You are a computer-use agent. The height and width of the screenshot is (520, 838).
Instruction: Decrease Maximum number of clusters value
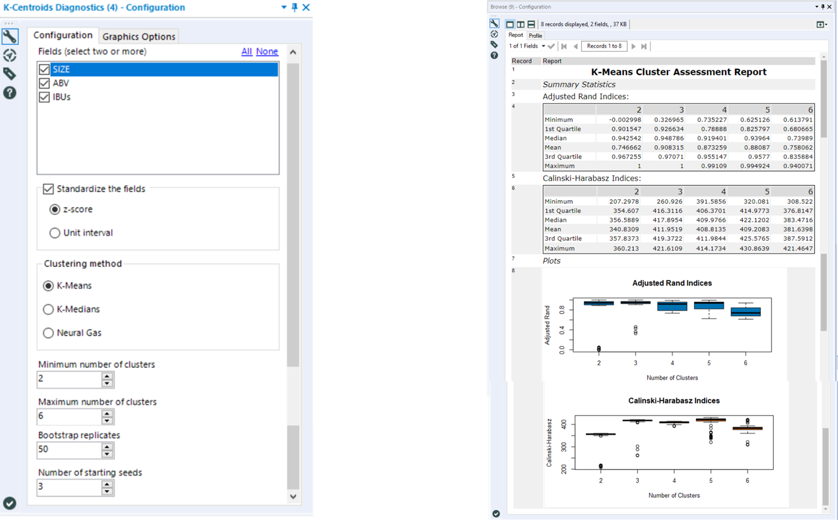[107, 420]
